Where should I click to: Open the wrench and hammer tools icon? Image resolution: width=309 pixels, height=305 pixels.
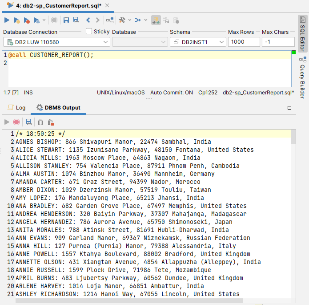pyautogui.click(x=122, y=20)
